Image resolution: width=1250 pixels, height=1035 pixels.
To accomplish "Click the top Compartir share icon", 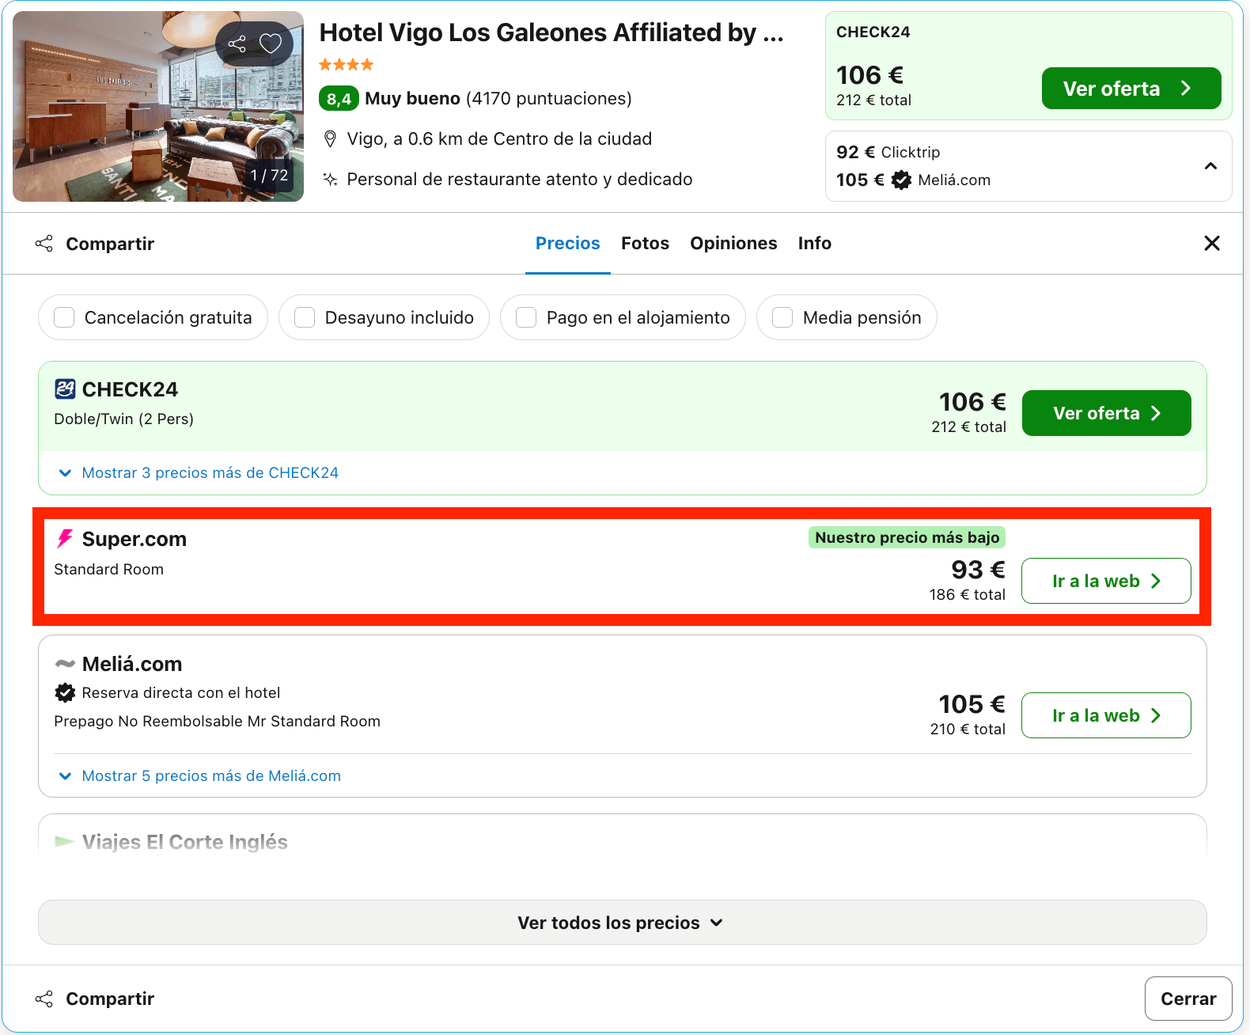I will pyautogui.click(x=44, y=244).
